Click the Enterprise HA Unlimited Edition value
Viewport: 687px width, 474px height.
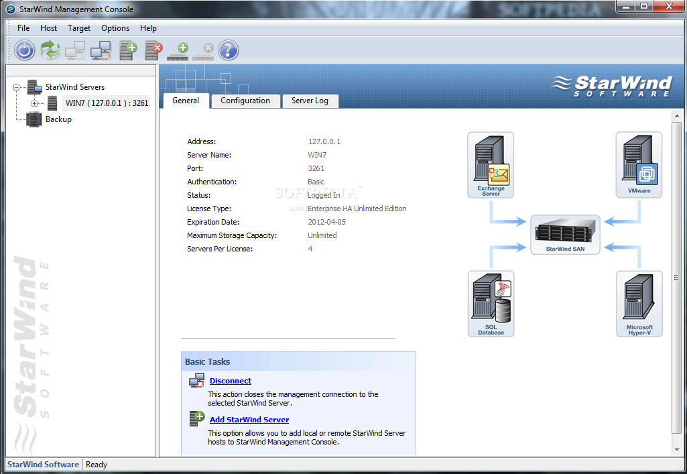click(x=357, y=209)
